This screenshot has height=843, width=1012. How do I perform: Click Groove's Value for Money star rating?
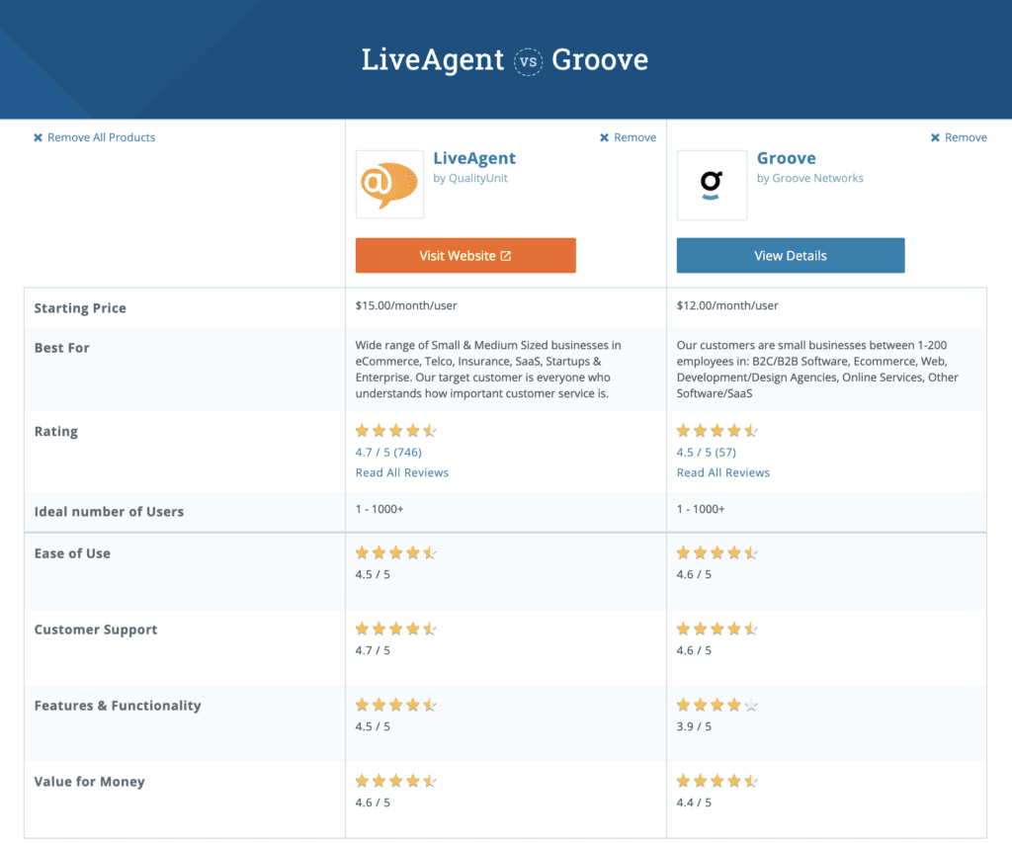[717, 780]
